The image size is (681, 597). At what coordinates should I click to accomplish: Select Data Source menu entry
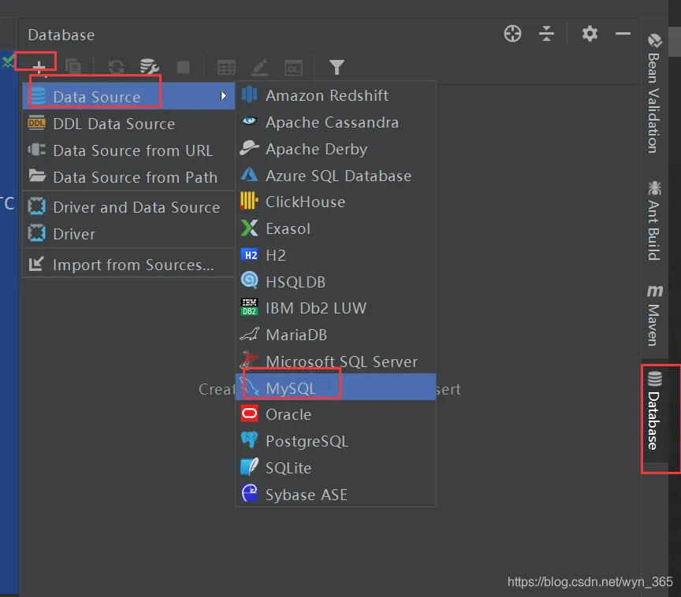[x=128, y=96]
